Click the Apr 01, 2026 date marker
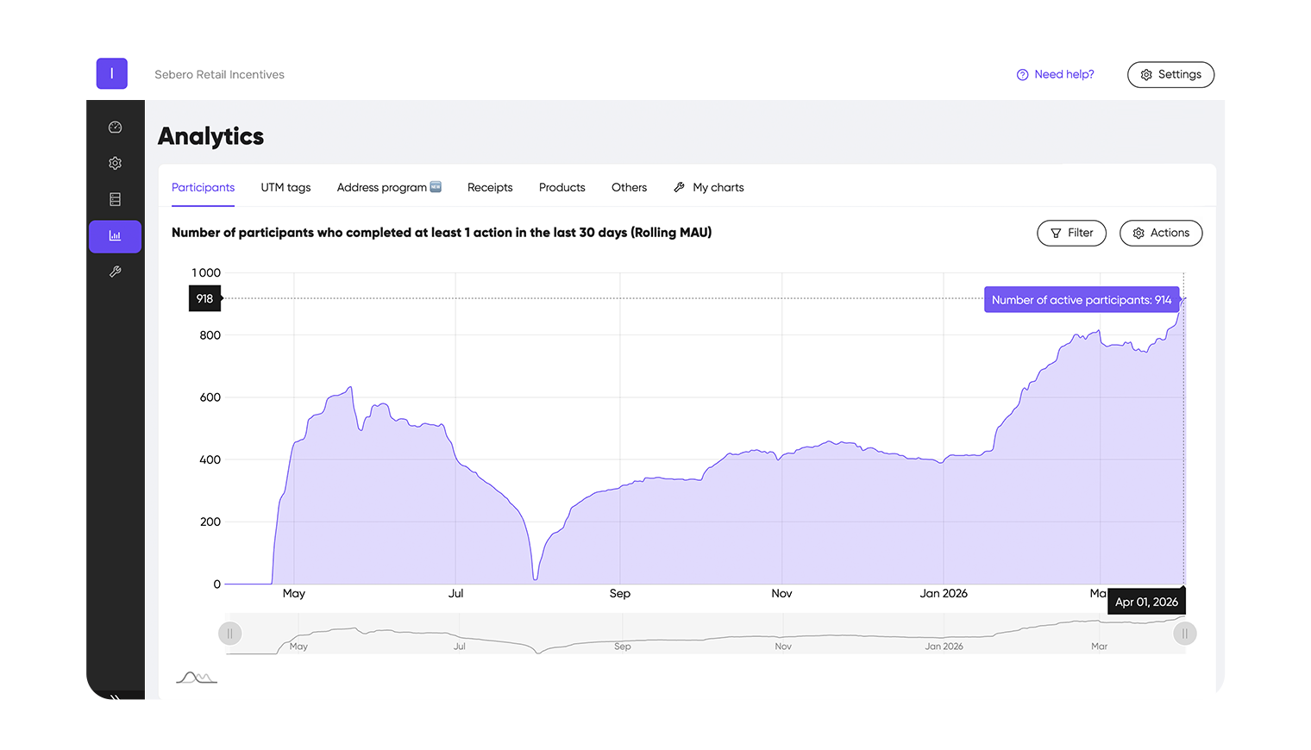This screenshot has height=750, width=1311. point(1146,601)
